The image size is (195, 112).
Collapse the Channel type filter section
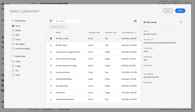coord(12,21)
